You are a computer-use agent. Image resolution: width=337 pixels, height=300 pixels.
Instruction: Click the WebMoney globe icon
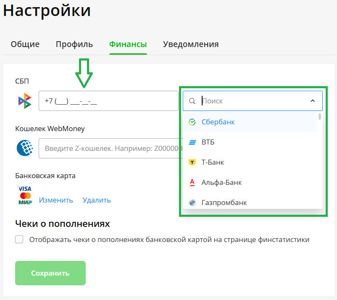[25, 148]
